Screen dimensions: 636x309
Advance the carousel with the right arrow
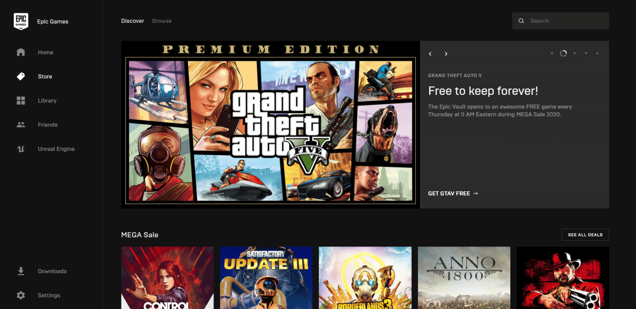coord(446,53)
